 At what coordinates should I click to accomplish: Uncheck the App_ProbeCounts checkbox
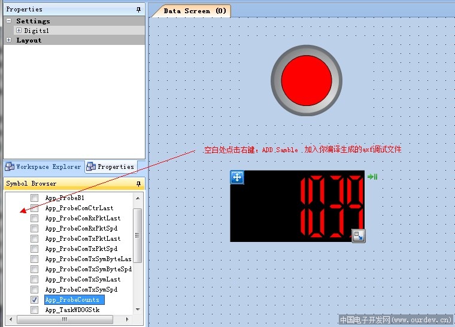point(34,299)
